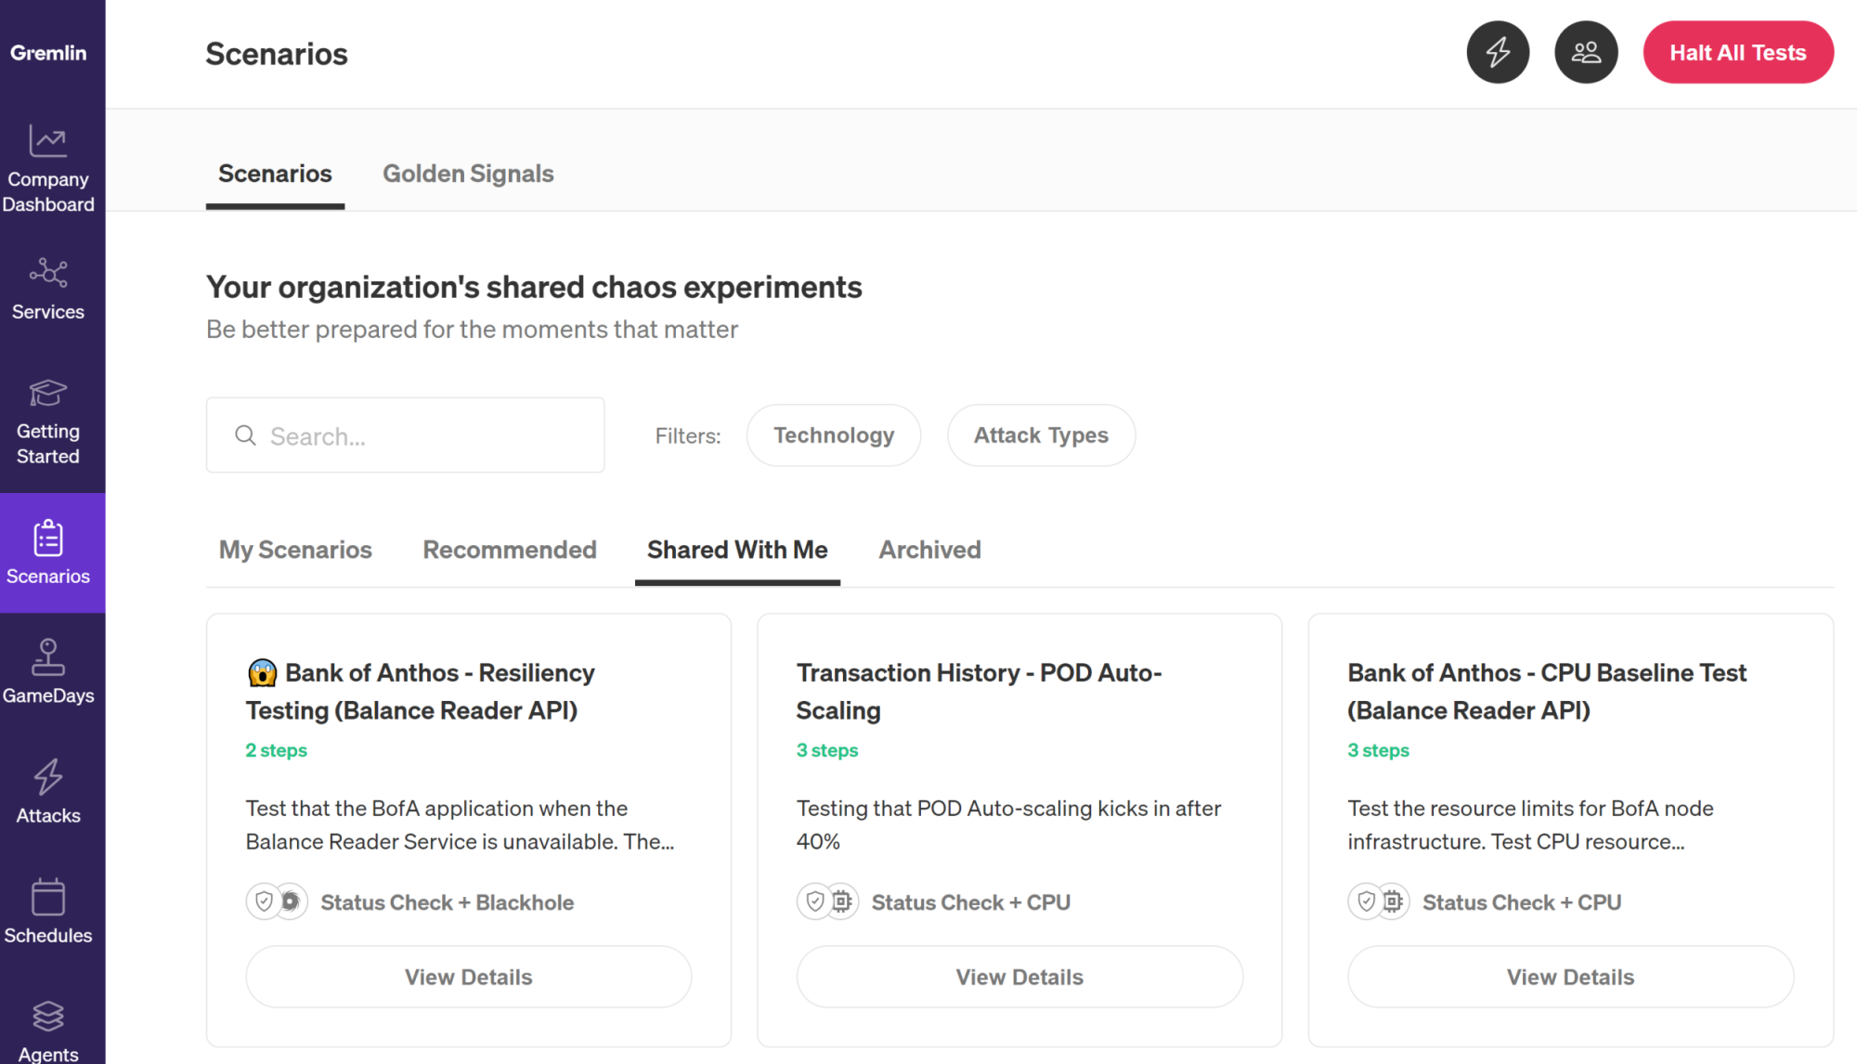View details for Transaction History POD Auto-Scaling

click(x=1019, y=977)
